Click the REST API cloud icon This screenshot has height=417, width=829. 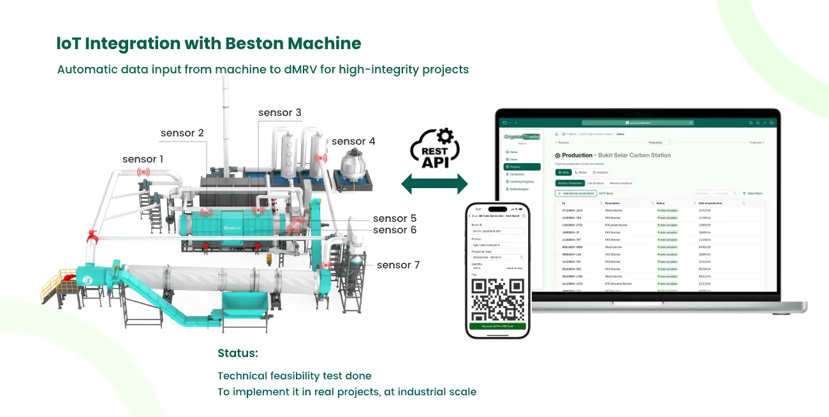click(x=434, y=150)
